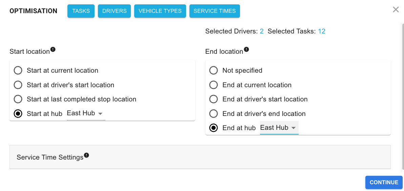Open the End at hub East Hub dropdown
This screenshot has height=191, width=404.
[x=279, y=128]
